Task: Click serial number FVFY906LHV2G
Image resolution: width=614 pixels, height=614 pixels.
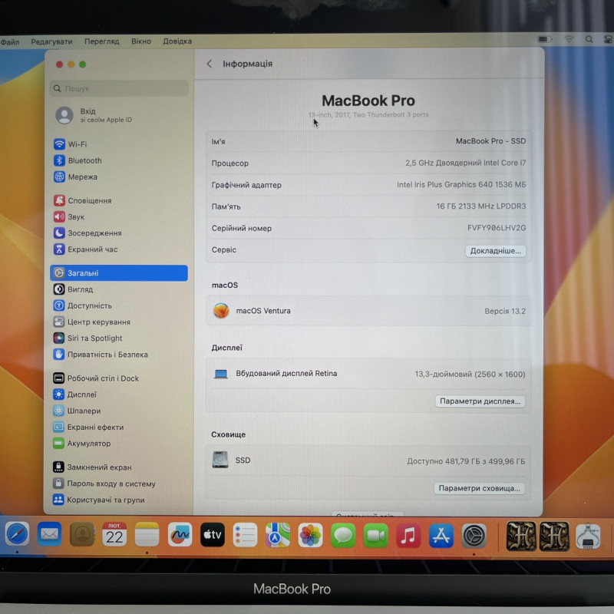Action: (497, 228)
